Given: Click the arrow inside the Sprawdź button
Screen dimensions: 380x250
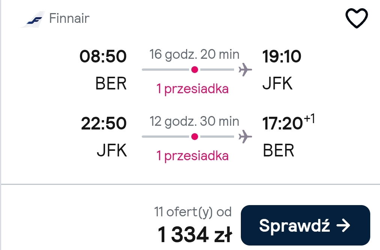Looking at the screenshot, I should tap(343, 226).
